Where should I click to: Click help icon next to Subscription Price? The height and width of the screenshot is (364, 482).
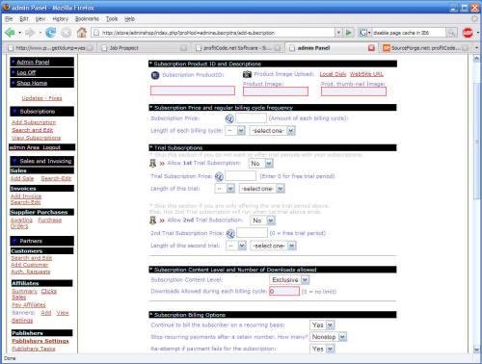coord(229,118)
